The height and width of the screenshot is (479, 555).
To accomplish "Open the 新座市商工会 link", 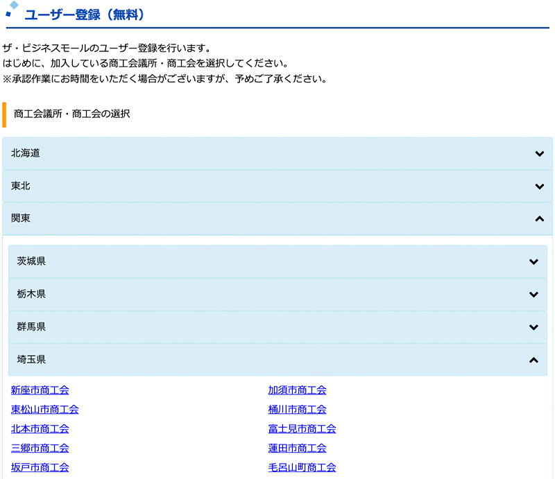I will click(40, 390).
